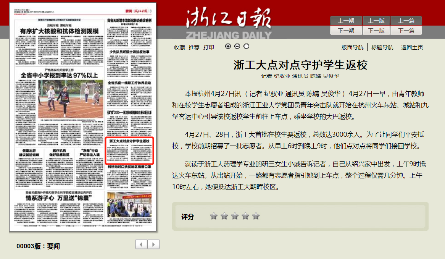Screen dimensions: 445x259
Task: Click byline 记者 纪驭亚 通讯员 陈婧 吴俊华
Action: 300,76
